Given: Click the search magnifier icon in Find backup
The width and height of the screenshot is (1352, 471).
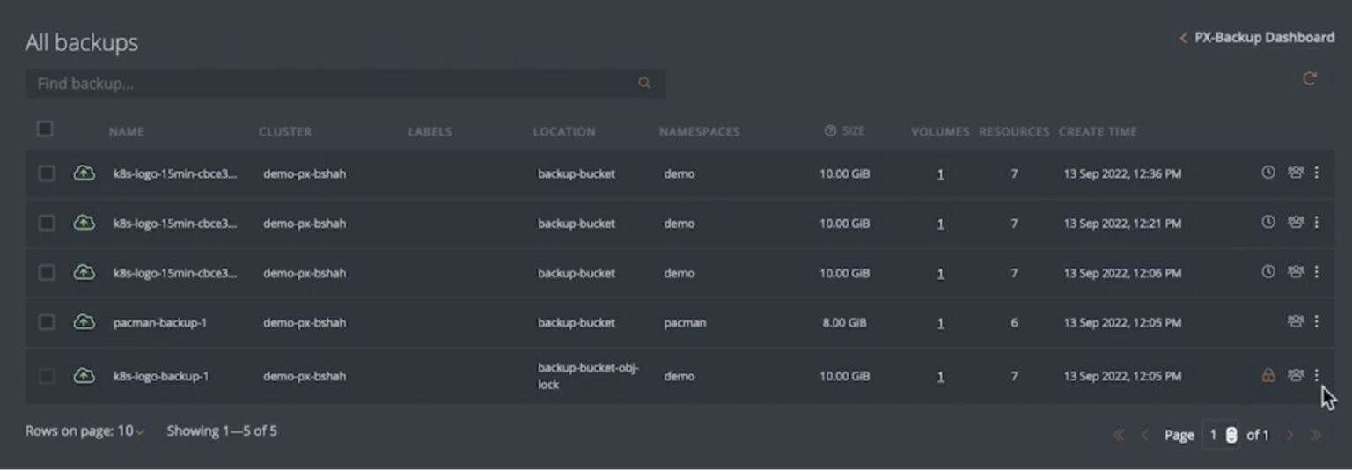Looking at the screenshot, I should [x=644, y=84].
